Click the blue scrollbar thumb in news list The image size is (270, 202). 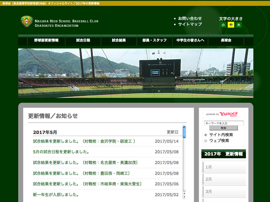click(x=184, y=132)
